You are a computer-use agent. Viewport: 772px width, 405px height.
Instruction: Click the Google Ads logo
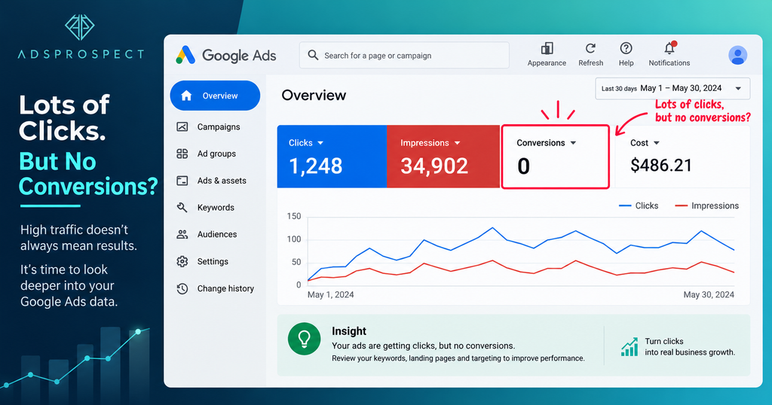tap(226, 56)
